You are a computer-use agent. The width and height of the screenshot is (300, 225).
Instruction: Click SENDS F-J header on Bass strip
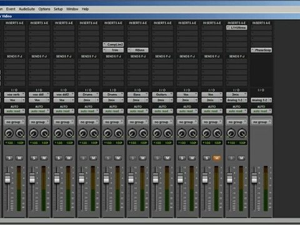click(x=137, y=56)
